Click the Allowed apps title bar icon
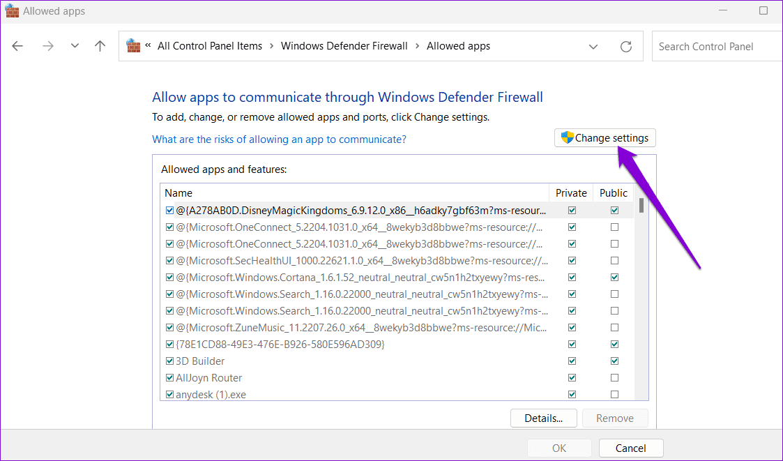 (12, 11)
